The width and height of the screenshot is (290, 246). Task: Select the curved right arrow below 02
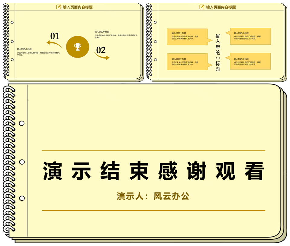[102, 56]
